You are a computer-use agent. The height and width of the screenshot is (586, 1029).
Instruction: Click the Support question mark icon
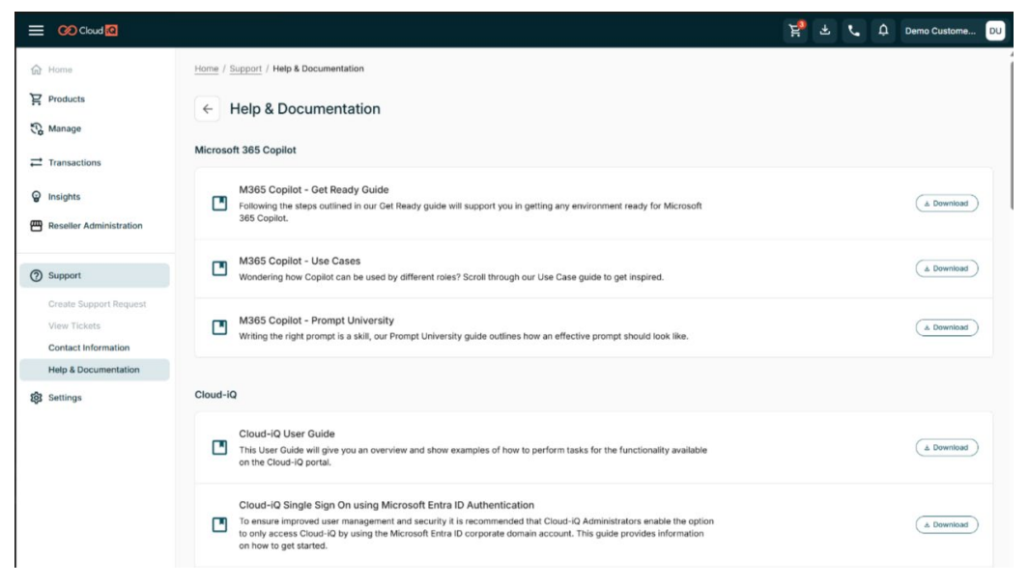(36, 276)
